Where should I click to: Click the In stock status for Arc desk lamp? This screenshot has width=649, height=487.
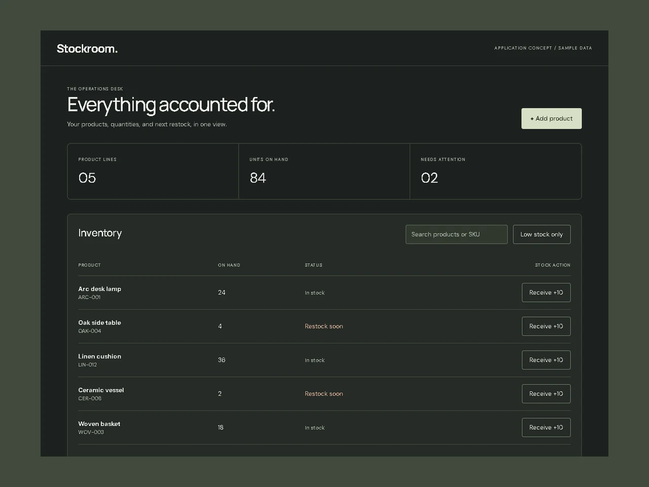click(x=314, y=293)
